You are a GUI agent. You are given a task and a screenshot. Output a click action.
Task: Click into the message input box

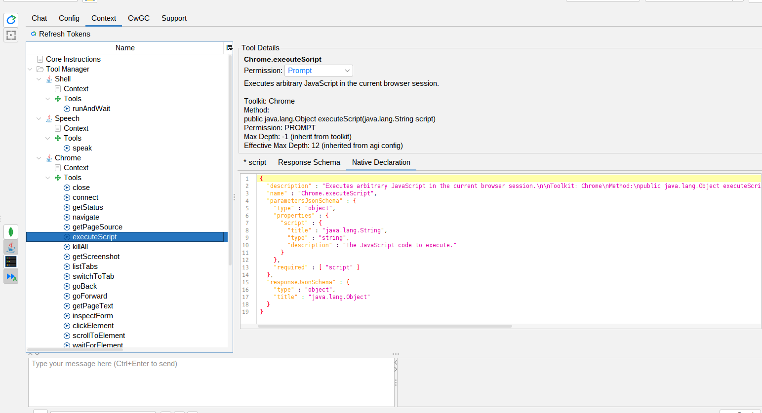(x=211, y=382)
